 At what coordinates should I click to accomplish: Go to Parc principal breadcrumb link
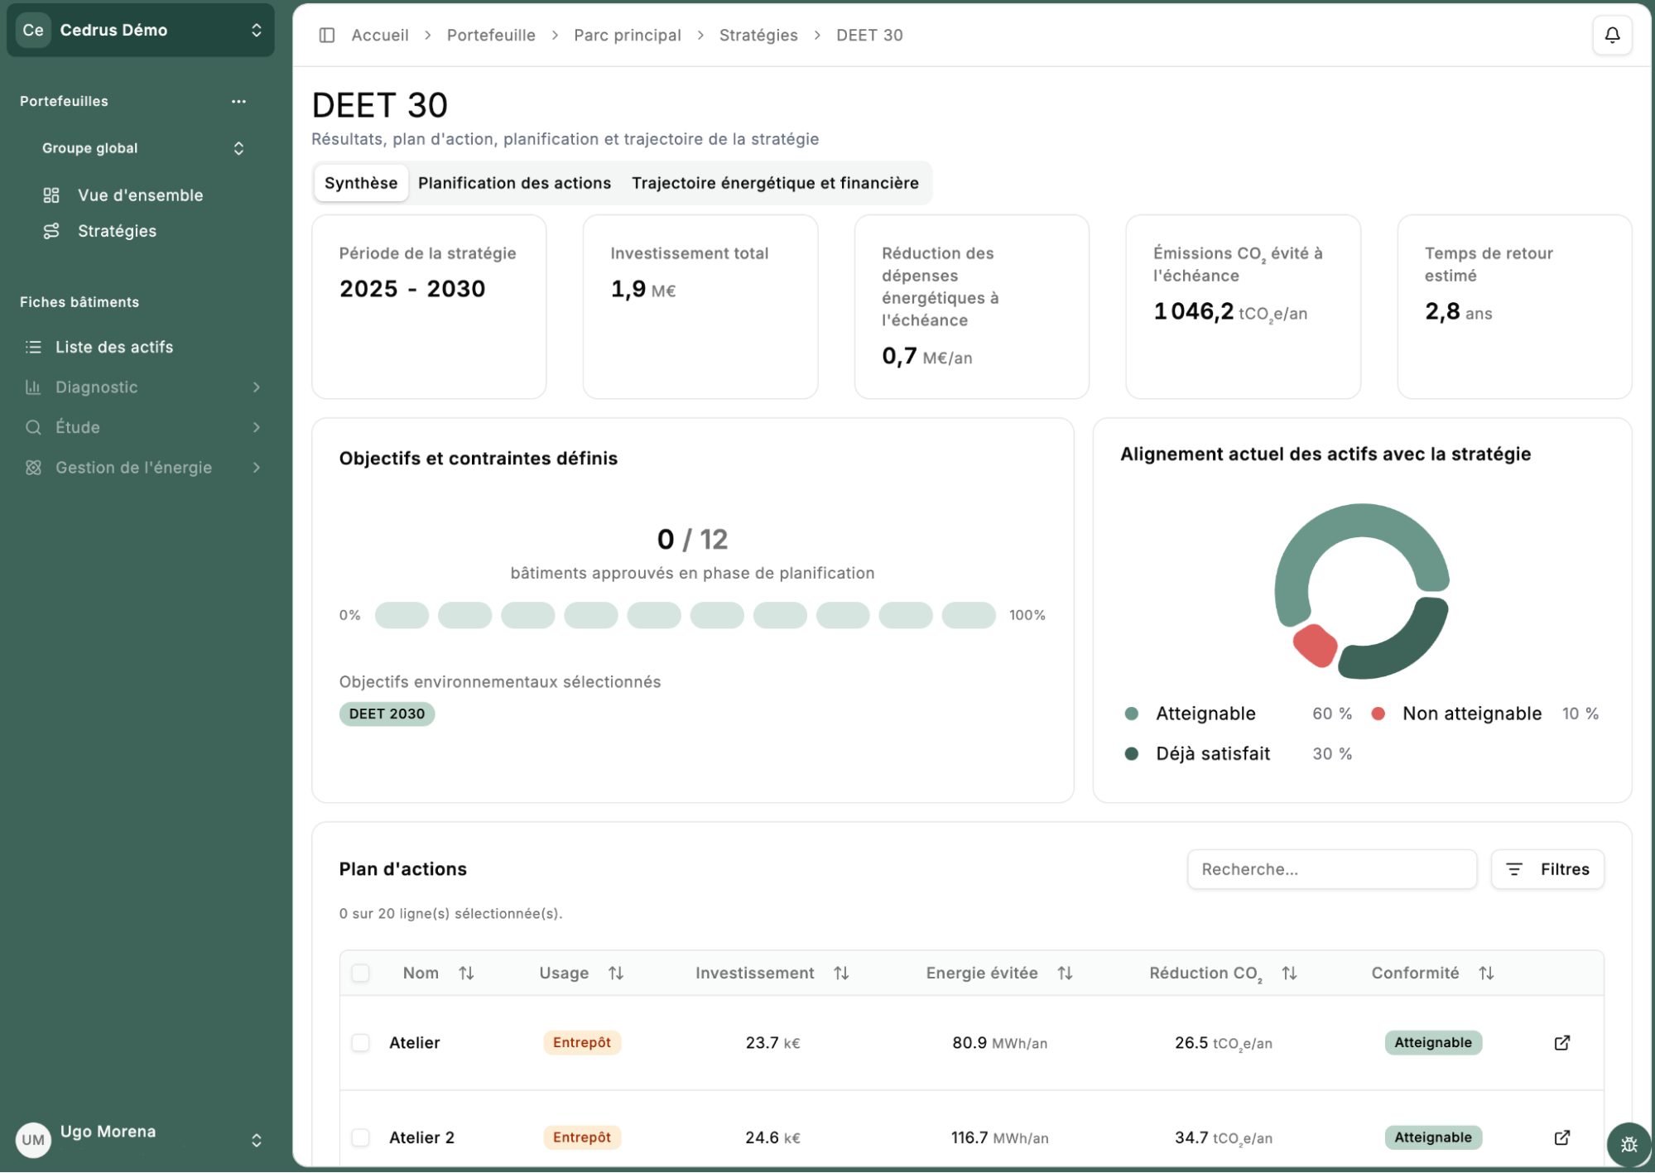(x=627, y=35)
